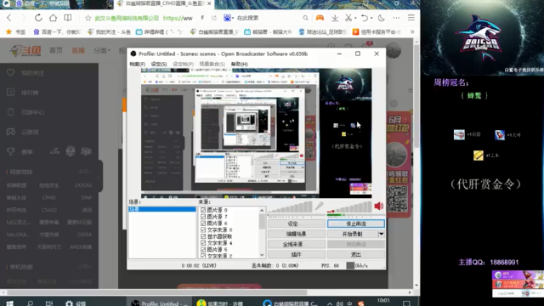Select the highlighted scene in 场景 list
The width and height of the screenshot is (544, 306).
(x=162, y=209)
